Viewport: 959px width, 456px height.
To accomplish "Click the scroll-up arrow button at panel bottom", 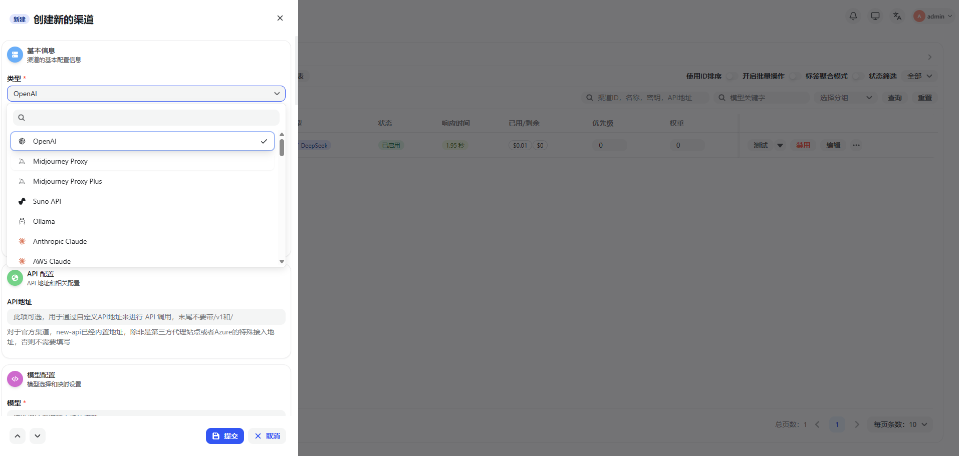I will pyautogui.click(x=18, y=436).
